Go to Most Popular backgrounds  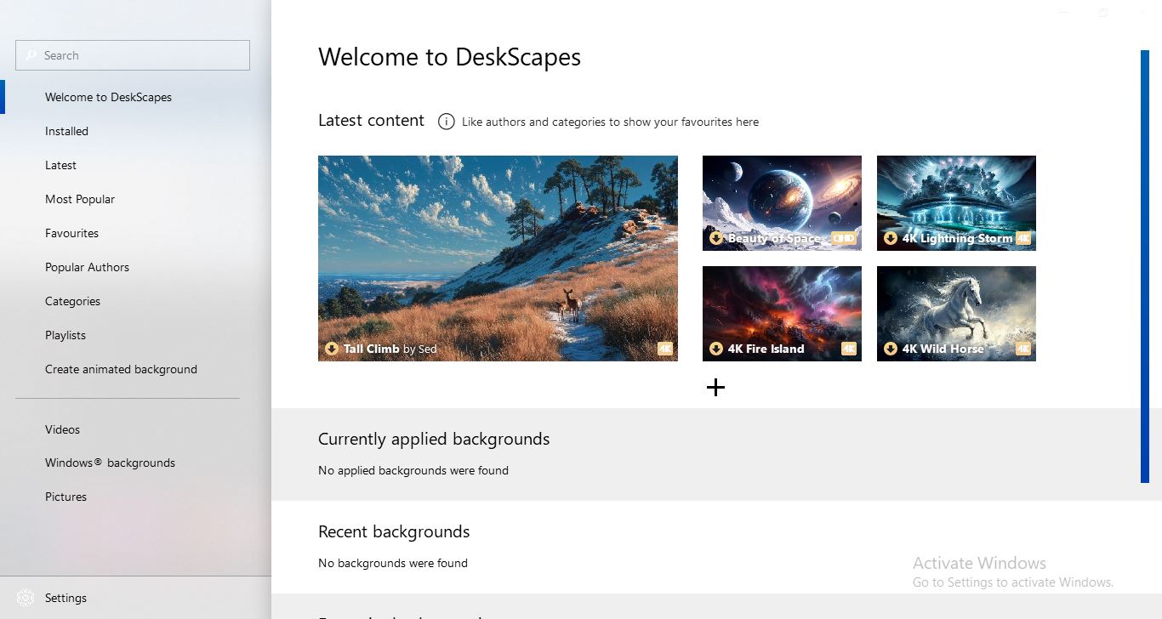pyautogui.click(x=80, y=199)
